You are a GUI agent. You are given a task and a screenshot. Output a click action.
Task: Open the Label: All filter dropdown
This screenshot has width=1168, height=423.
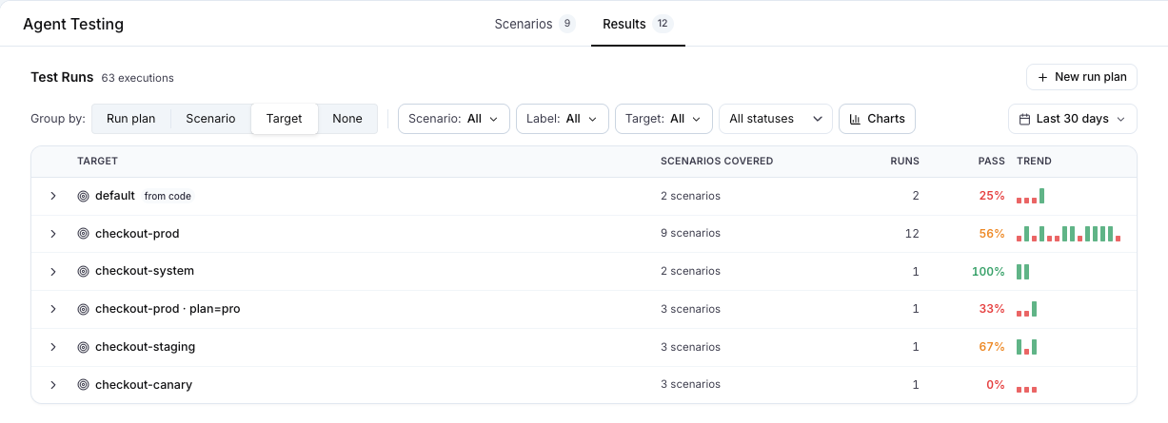coord(563,119)
